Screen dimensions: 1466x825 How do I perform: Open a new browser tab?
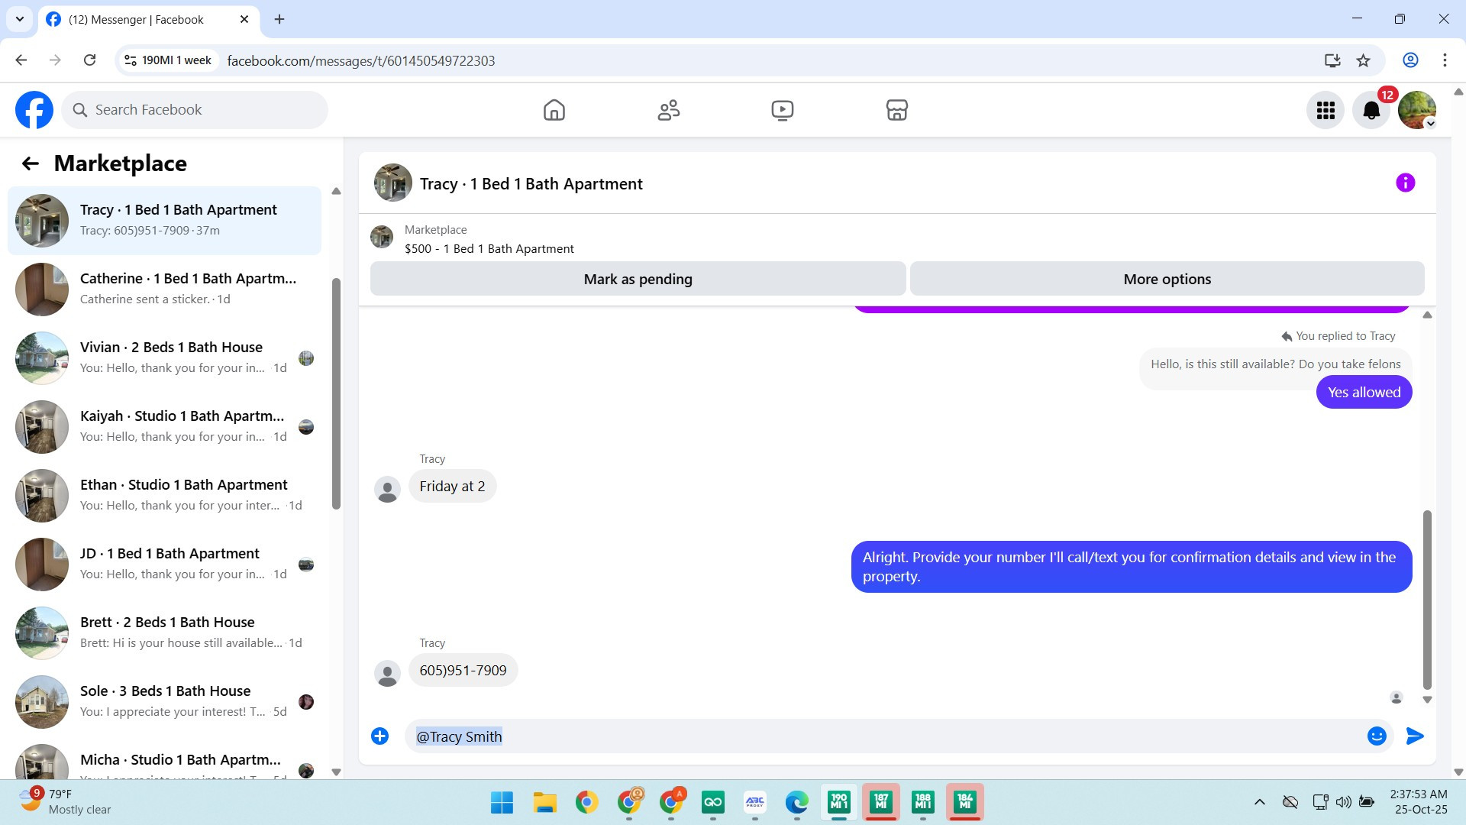279,19
